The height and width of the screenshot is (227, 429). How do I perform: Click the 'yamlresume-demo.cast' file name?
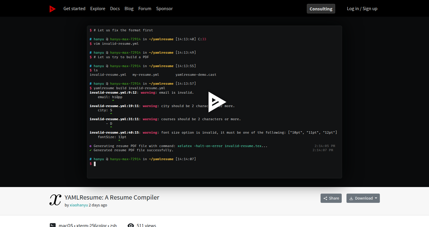[196, 75]
